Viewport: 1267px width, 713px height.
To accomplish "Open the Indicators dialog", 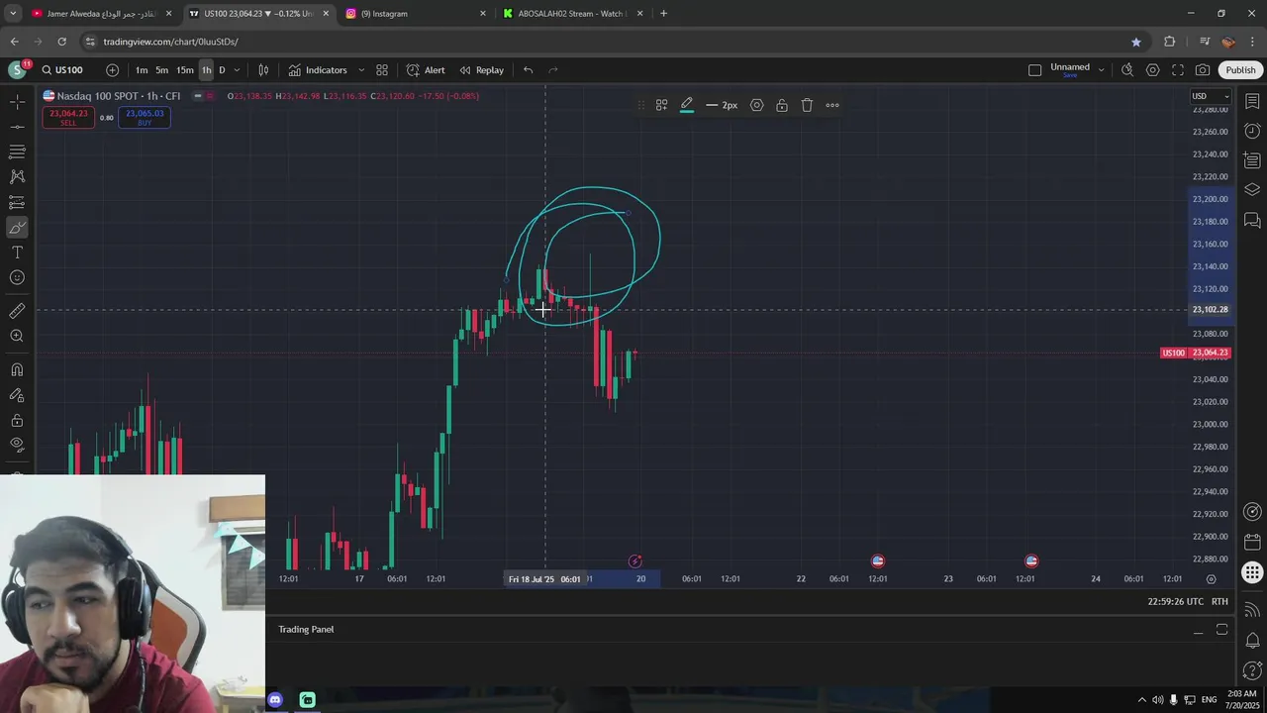I will pos(318,70).
